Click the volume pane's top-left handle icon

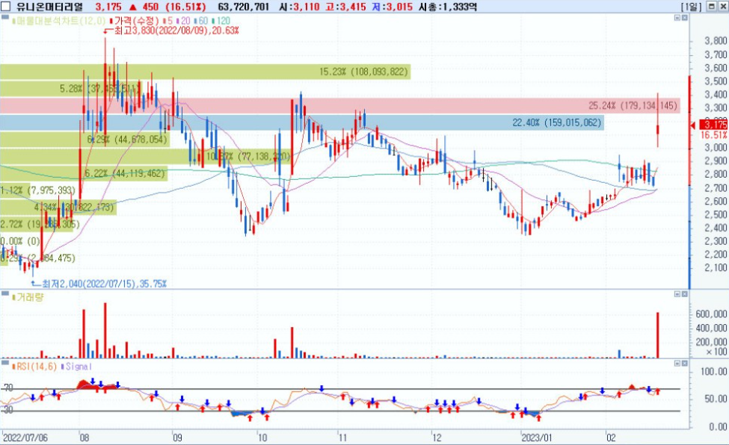tap(4, 293)
